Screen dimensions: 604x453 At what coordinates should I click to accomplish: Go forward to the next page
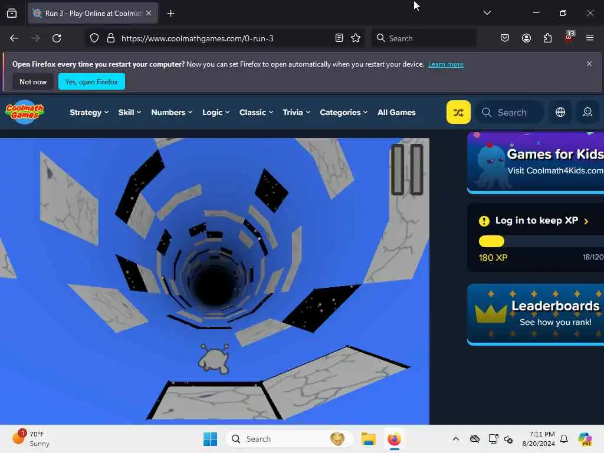(x=35, y=38)
